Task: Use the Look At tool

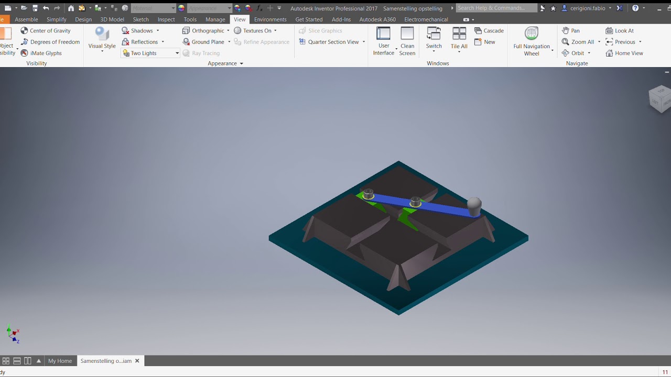Action: [620, 30]
